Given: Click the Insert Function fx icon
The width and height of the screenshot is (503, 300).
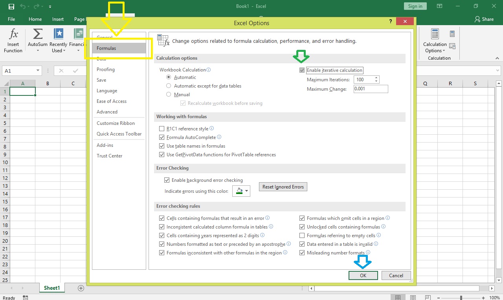Looking at the screenshot, I should click(x=13, y=34).
